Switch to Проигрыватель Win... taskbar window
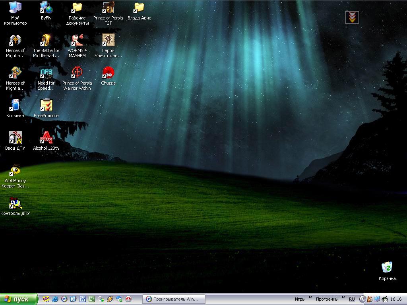Image resolution: width=407 pixels, height=305 pixels. click(x=174, y=299)
